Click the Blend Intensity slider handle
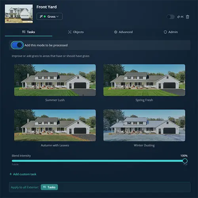The width and height of the screenshot is (198, 198). [185, 161]
